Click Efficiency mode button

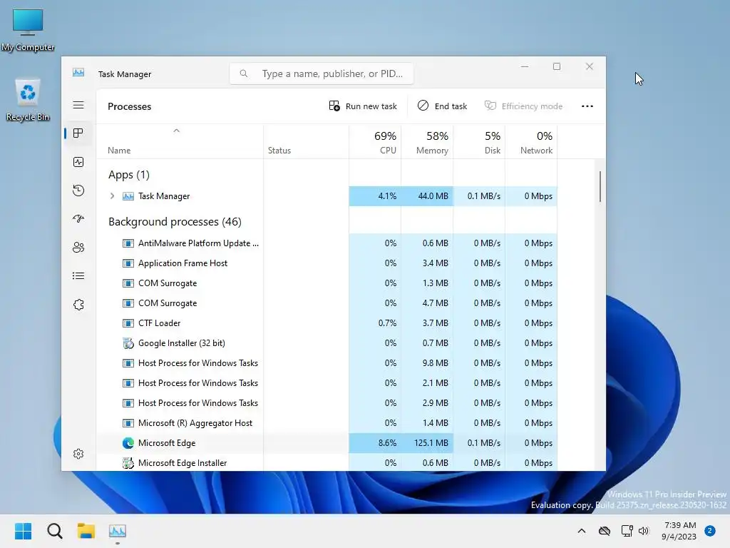pyautogui.click(x=524, y=106)
